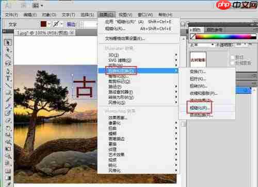This screenshot has height=187, width=258.
Task: Select the Type (T) tool
Action: tap(8, 78)
